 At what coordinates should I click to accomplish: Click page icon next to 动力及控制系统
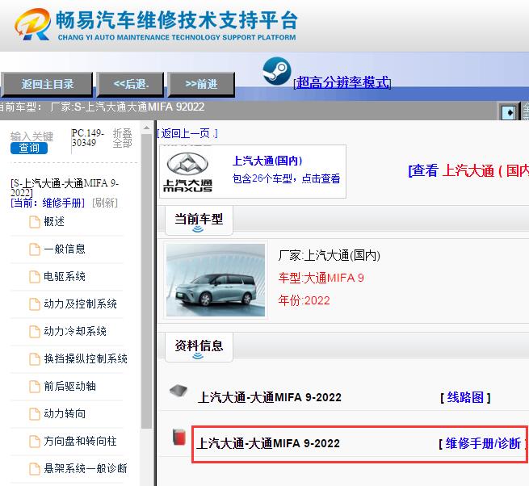(x=35, y=304)
